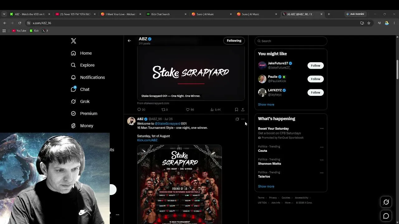Expand the More footer menu
The width and height of the screenshot is (399, 224).
click(x=289, y=203)
